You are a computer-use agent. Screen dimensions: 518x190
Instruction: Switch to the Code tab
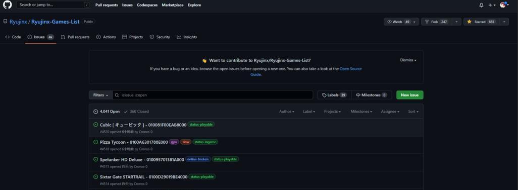[13, 37]
